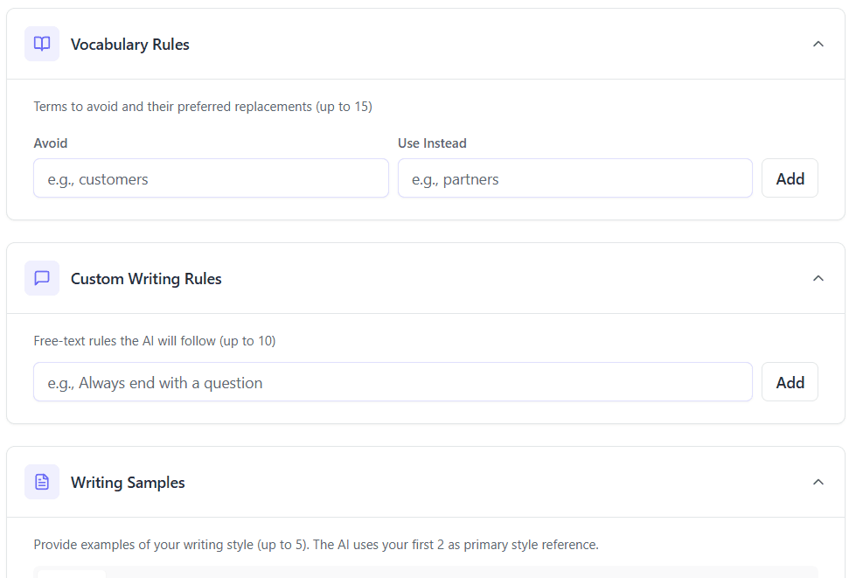Focus the Avoid term input field

(211, 178)
